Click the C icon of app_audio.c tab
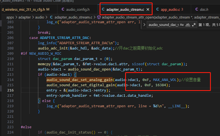The width and height of the screenshot is (220, 136). (x=158, y=9)
